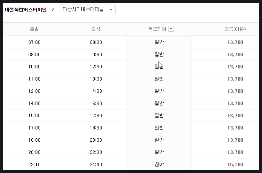Select the 심야 late-night bus grade

(159, 165)
